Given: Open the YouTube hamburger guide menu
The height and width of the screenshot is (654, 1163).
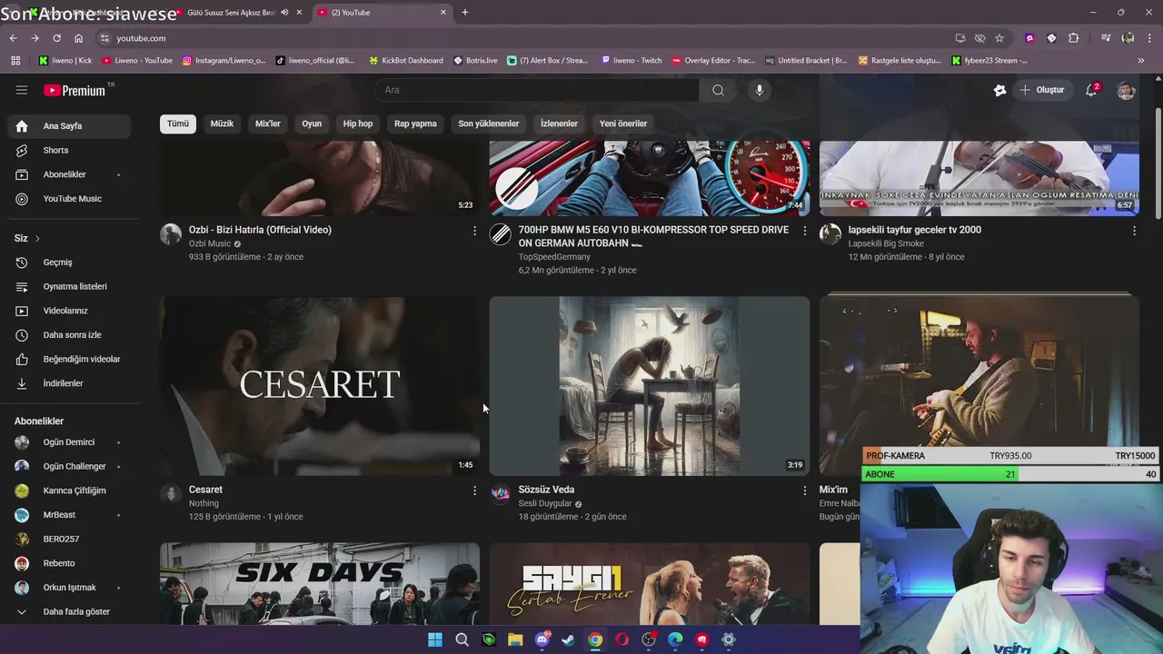Looking at the screenshot, I should pyautogui.click(x=22, y=90).
